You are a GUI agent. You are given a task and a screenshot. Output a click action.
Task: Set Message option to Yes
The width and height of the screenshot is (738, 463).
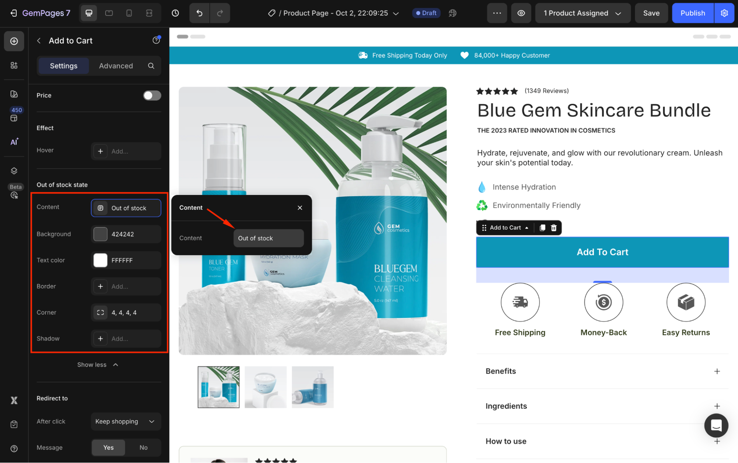tap(108, 447)
